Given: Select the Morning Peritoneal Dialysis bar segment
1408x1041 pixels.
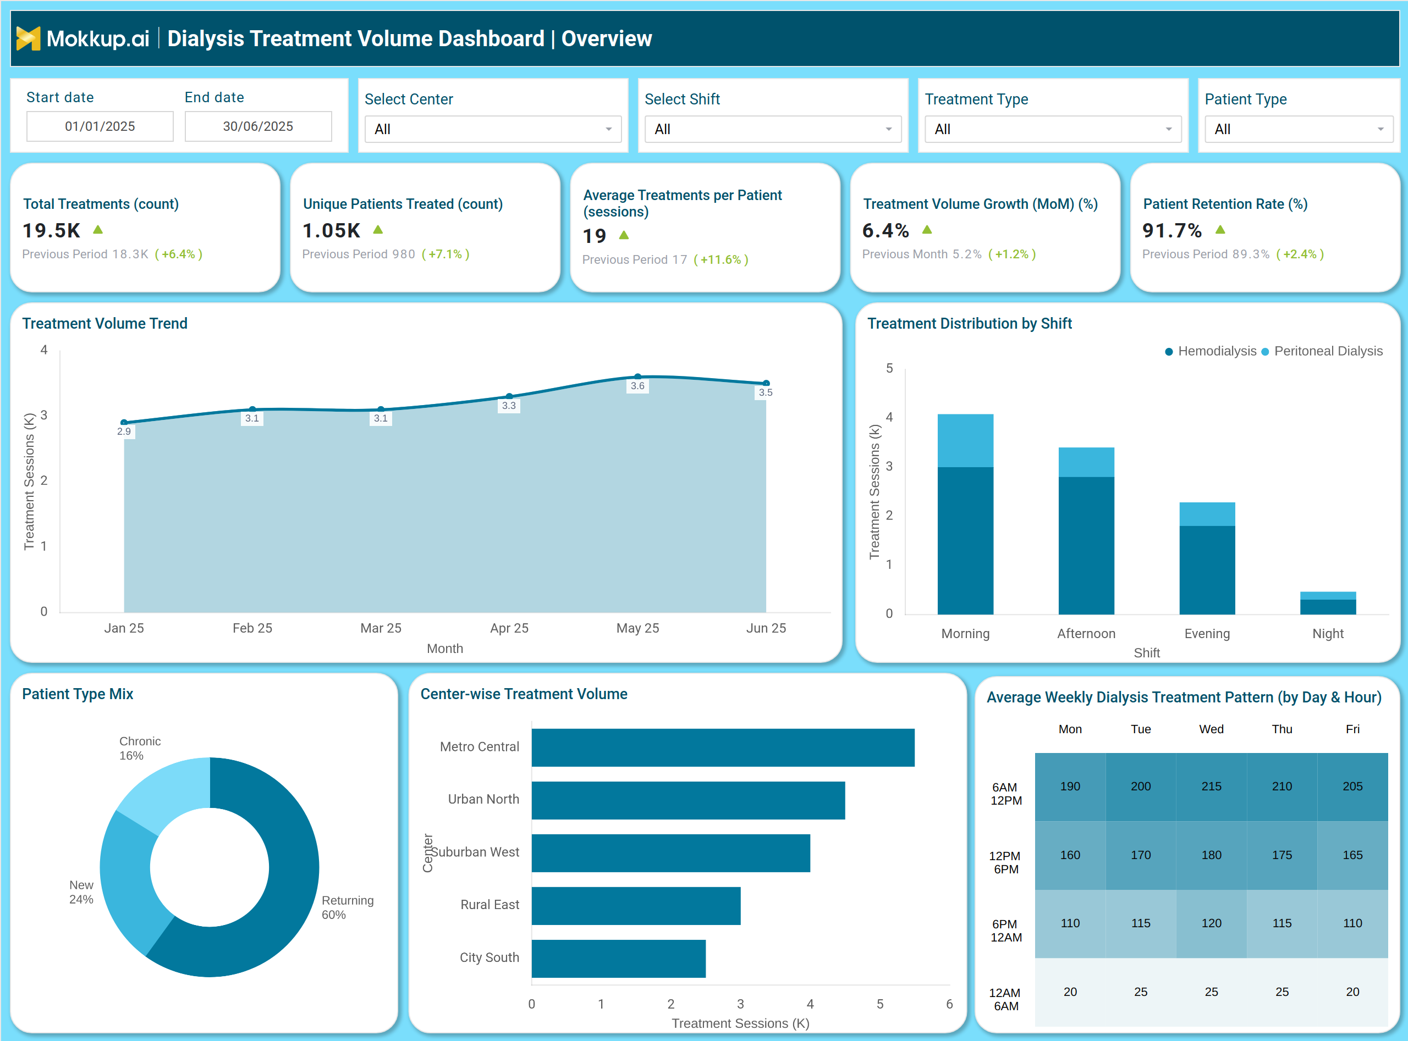Looking at the screenshot, I should pos(965,440).
